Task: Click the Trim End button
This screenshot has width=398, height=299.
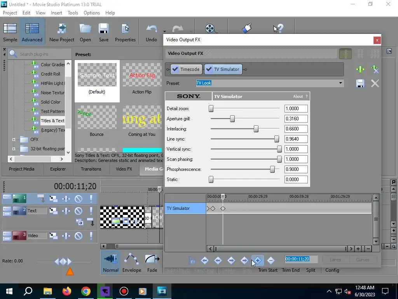Action: [291, 270]
